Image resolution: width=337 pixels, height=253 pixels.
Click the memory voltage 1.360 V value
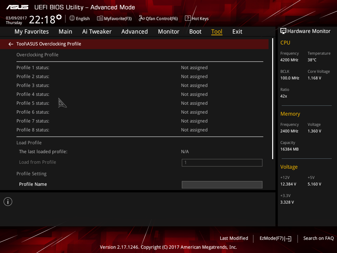(314, 131)
